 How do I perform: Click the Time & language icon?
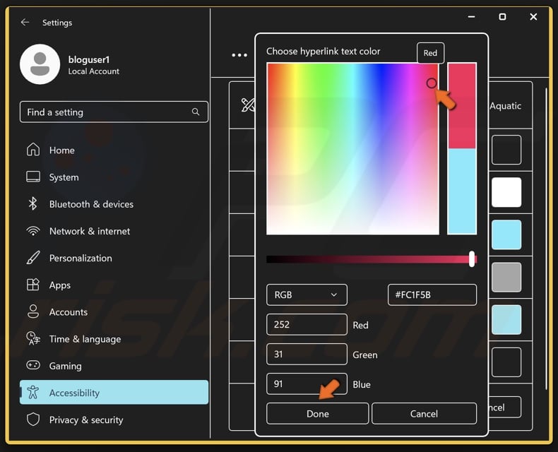tap(33, 338)
